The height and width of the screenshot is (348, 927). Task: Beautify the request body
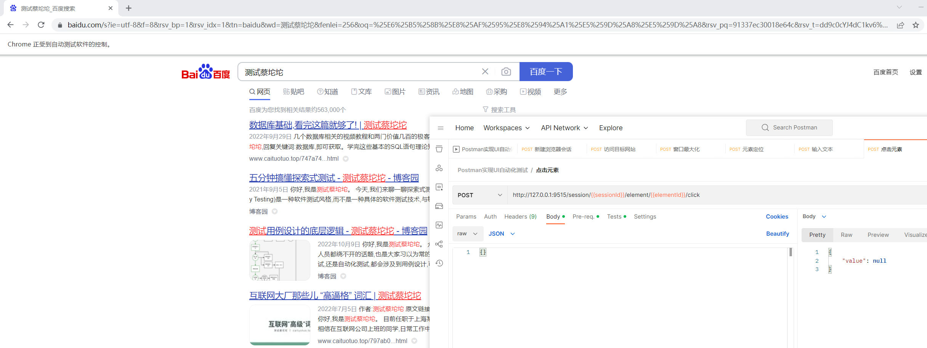click(778, 234)
